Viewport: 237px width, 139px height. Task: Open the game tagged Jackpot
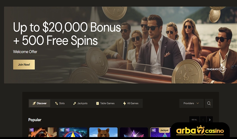click(161, 132)
